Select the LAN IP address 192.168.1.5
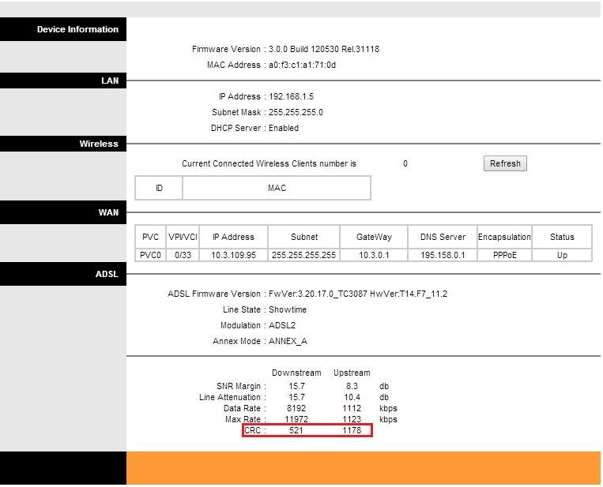The width and height of the screenshot is (603, 487). (291, 96)
